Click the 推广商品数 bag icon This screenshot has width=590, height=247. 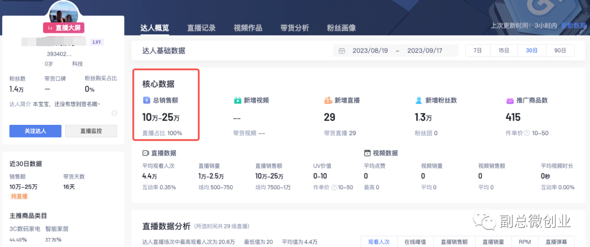(510, 100)
